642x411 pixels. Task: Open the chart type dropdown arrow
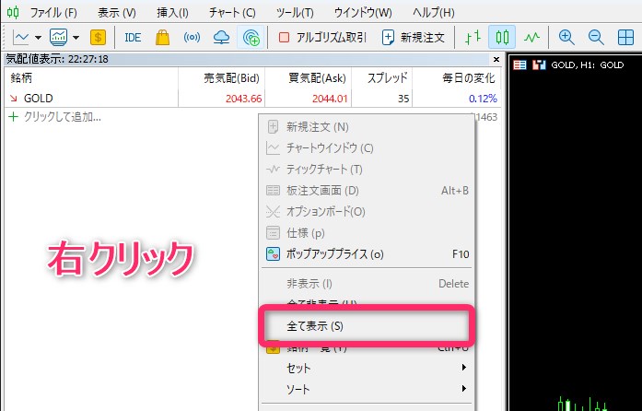(x=39, y=38)
